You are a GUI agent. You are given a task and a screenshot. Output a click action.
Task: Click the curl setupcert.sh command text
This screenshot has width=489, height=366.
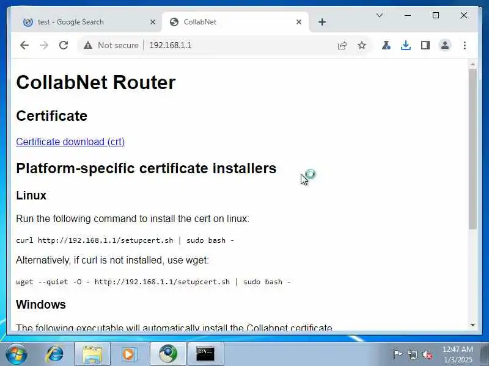pos(125,240)
